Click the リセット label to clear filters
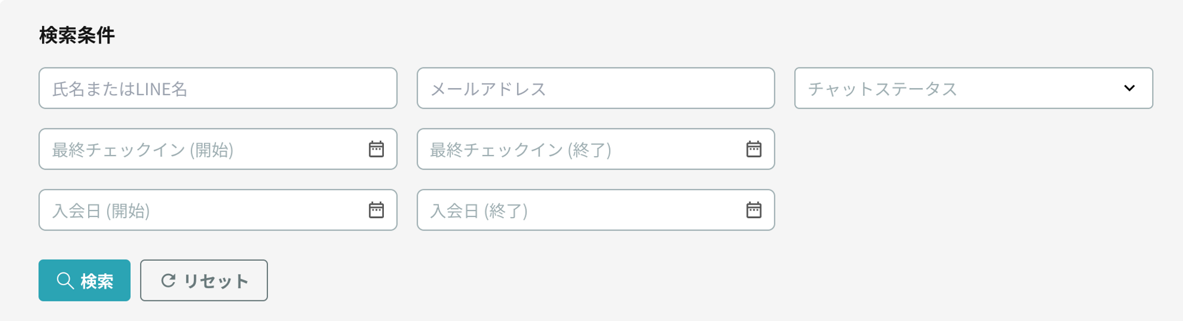This screenshot has width=1183, height=321. pos(216,281)
